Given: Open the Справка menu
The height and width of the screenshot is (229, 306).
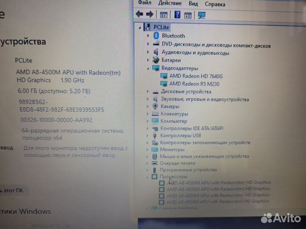Looking at the screenshot, I should [215, 4].
